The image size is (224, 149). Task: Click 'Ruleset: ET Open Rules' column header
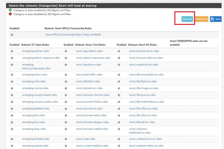(35, 45)
